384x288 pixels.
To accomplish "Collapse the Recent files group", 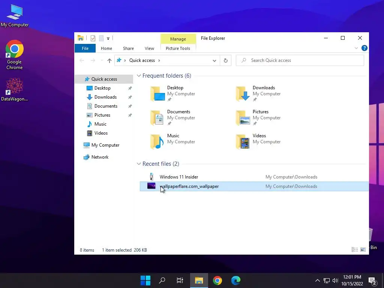I will pos(139,163).
